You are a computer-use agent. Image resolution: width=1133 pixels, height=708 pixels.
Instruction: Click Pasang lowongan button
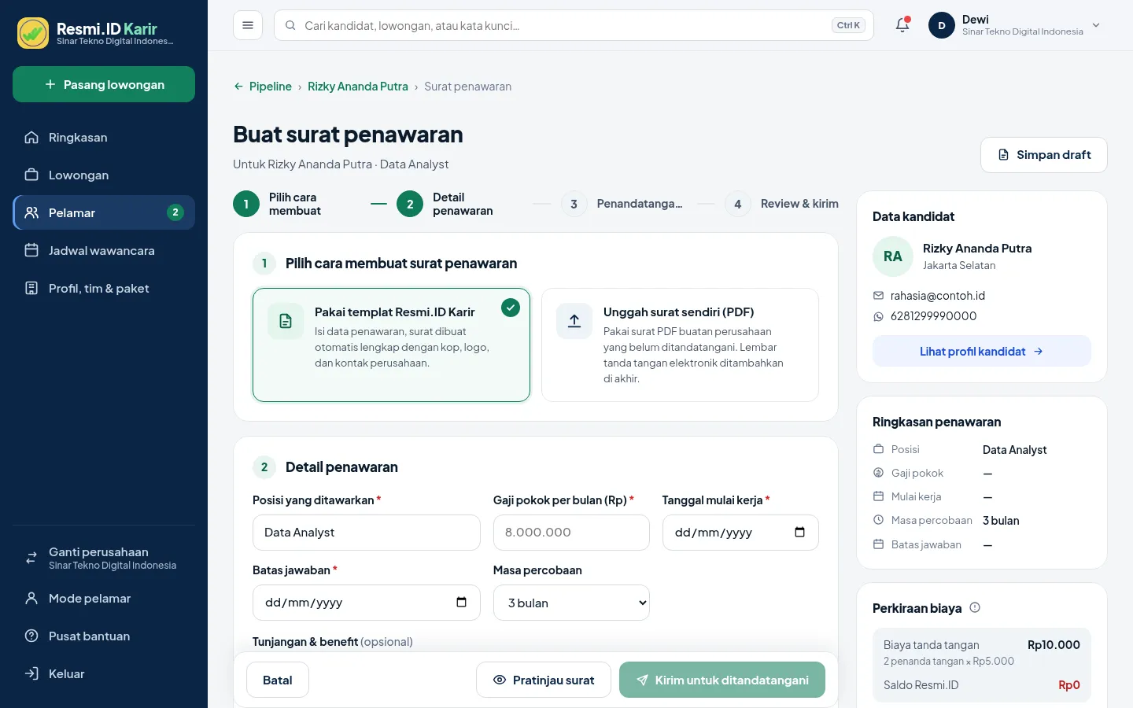tap(104, 84)
